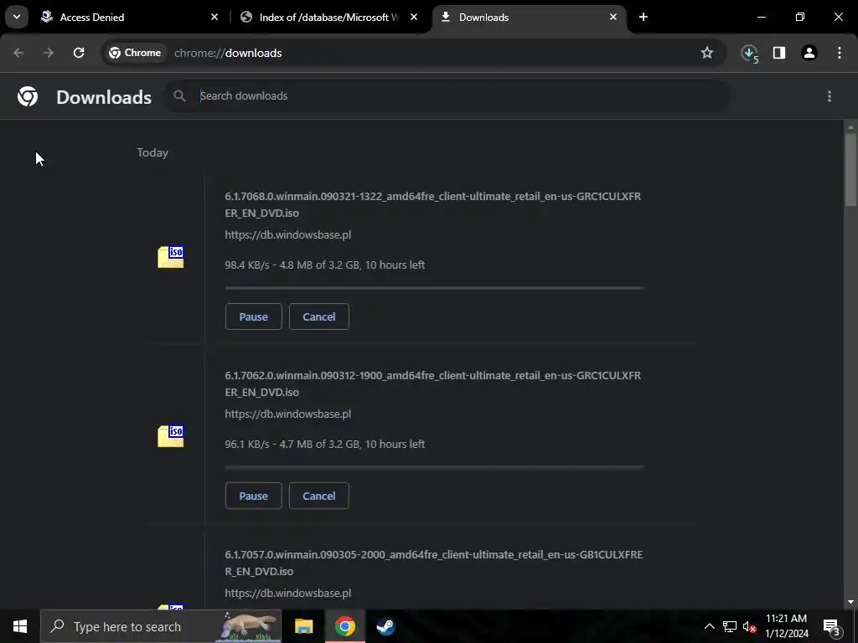Bookmark this page with the star icon

(707, 53)
